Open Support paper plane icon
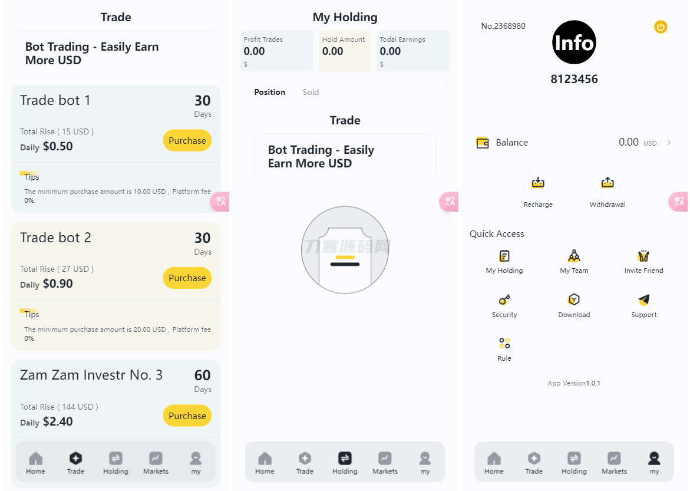This screenshot has height=491, width=690. [643, 300]
